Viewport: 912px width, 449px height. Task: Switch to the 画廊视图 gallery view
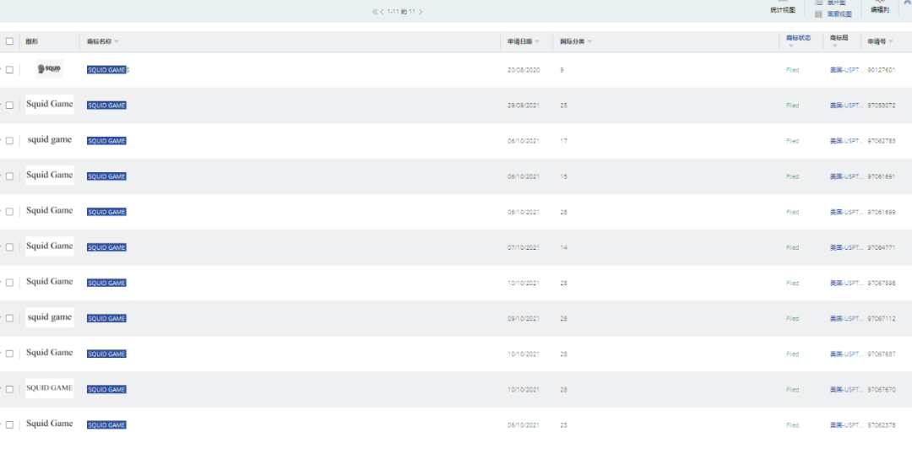point(839,14)
